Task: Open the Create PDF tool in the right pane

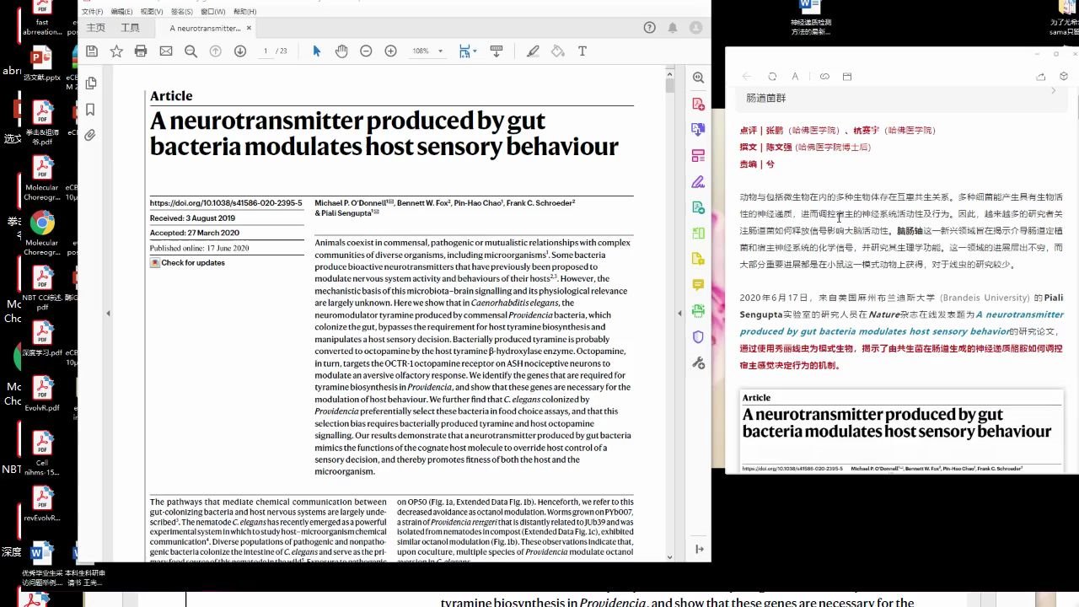Action: [x=698, y=104]
